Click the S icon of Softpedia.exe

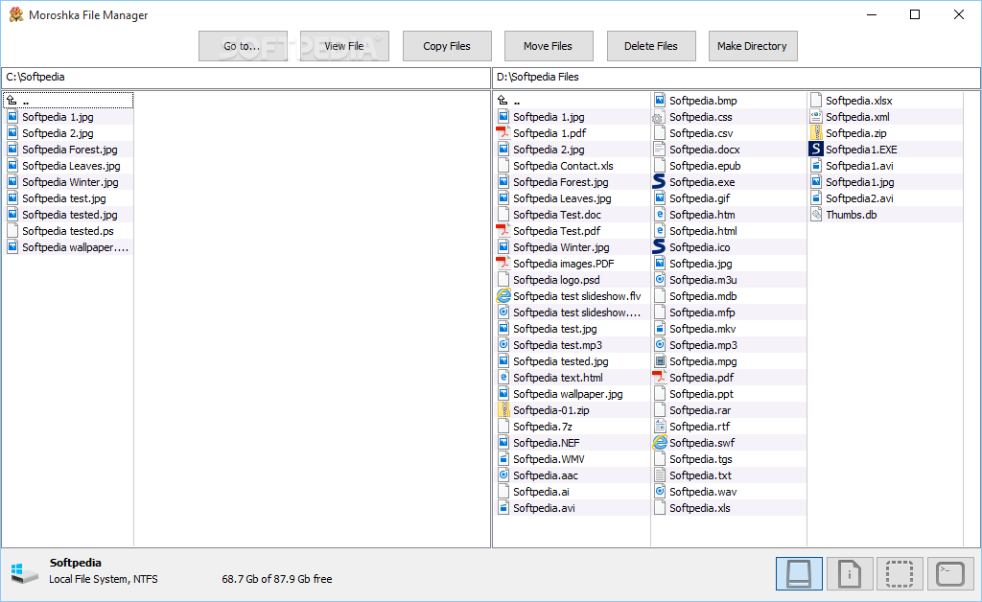point(659,181)
